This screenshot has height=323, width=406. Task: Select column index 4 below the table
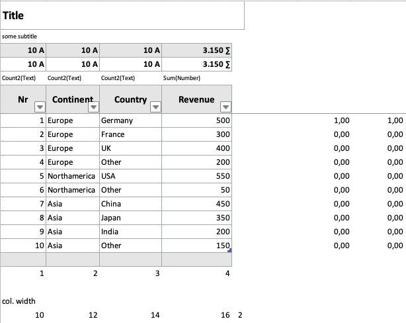click(x=227, y=273)
